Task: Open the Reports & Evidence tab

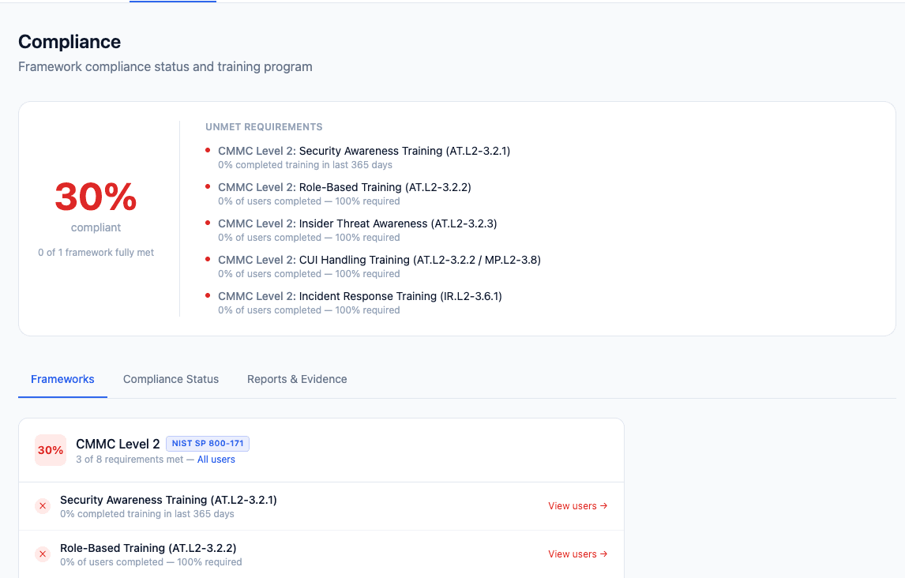Action: (x=297, y=379)
